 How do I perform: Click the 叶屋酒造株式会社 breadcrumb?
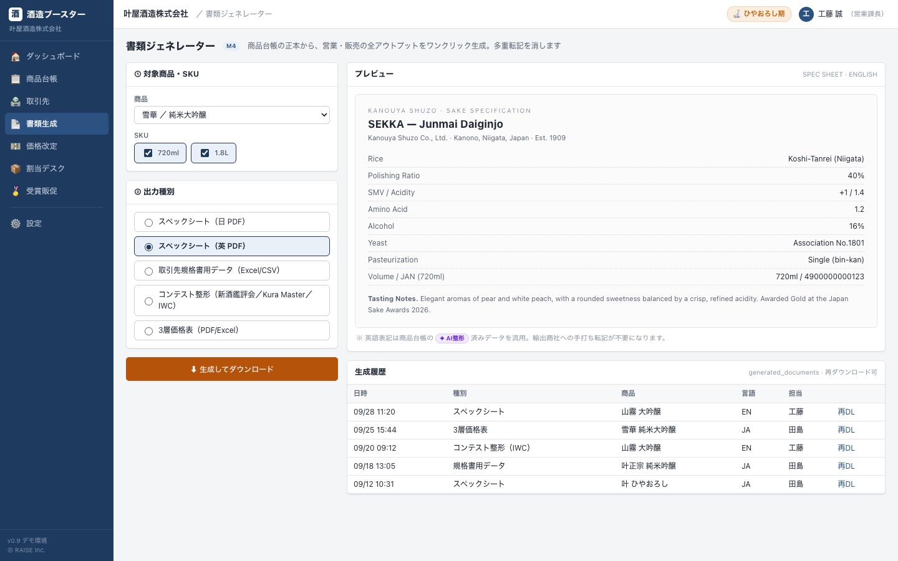(x=156, y=14)
